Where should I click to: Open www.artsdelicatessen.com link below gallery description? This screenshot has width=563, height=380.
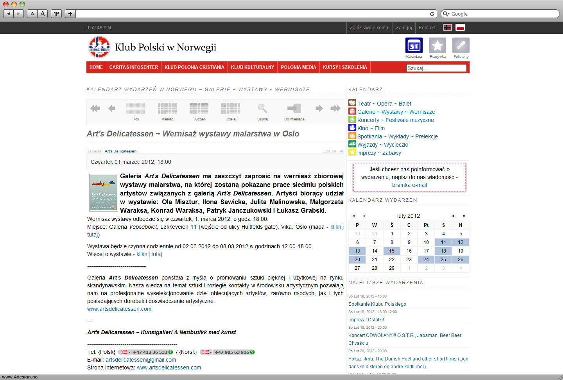point(119,309)
